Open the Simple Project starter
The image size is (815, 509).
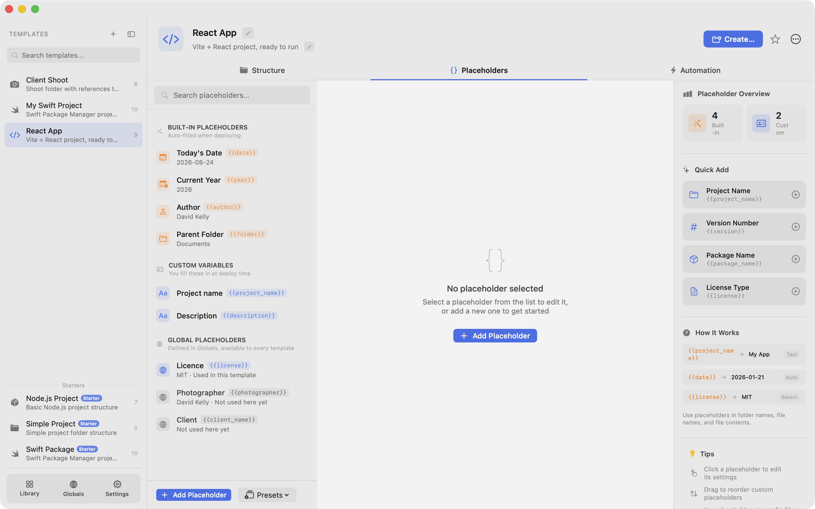click(x=73, y=428)
